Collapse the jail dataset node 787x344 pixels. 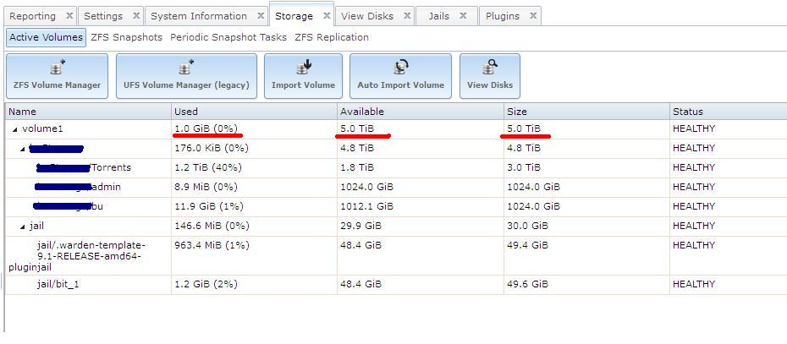[x=23, y=227]
